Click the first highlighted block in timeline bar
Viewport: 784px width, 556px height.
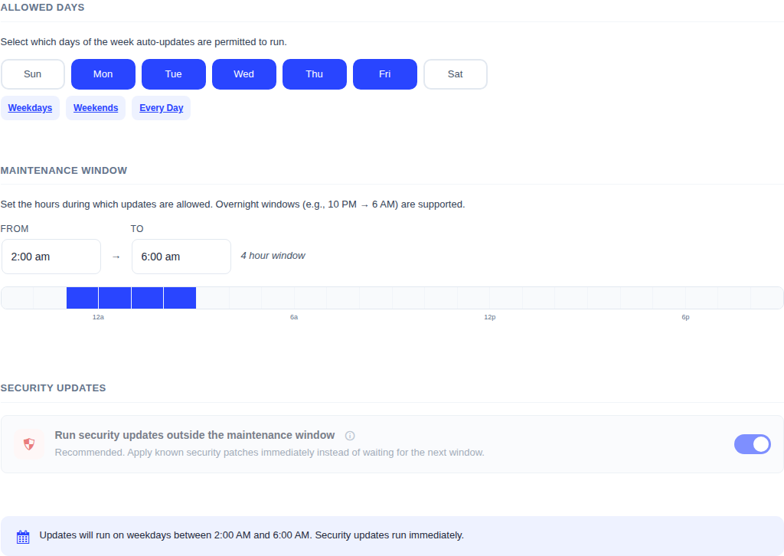coord(83,298)
